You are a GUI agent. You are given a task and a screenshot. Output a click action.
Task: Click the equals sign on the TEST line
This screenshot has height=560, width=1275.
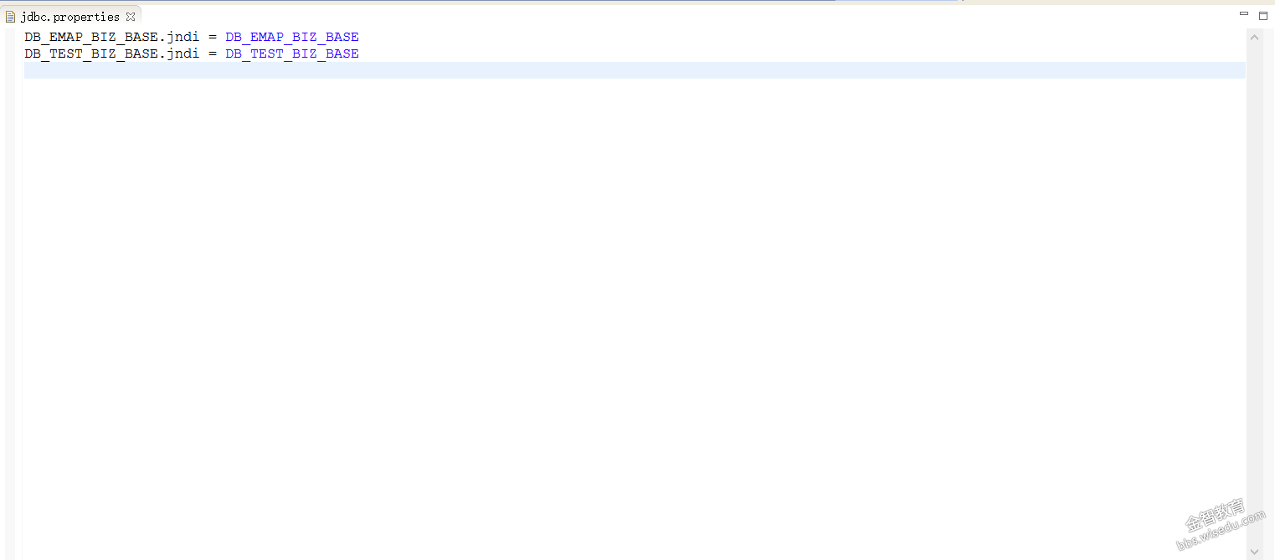[213, 53]
